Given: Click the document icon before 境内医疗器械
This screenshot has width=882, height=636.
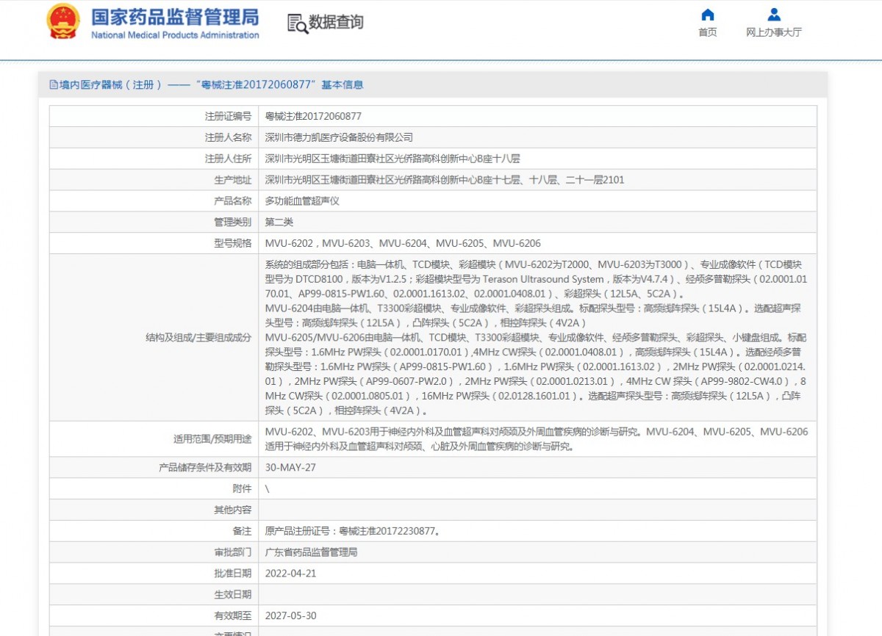Looking at the screenshot, I should (53, 85).
